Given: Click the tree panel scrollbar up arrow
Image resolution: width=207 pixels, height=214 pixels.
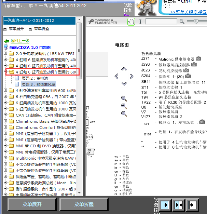Looking at the screenshot, I should click(x=79, y=19).
